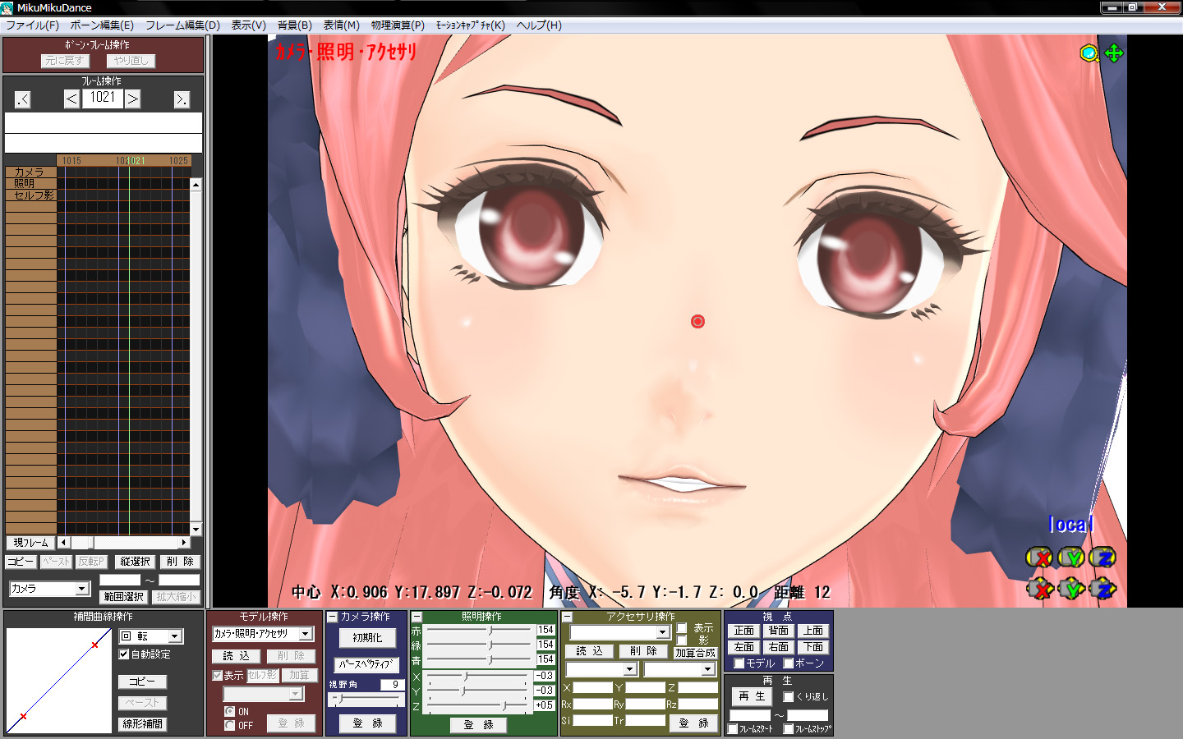Collapse the accessory operation panel
Image resolution: width=1183 pixels, height=739 pixels.
tap(567, 617)
